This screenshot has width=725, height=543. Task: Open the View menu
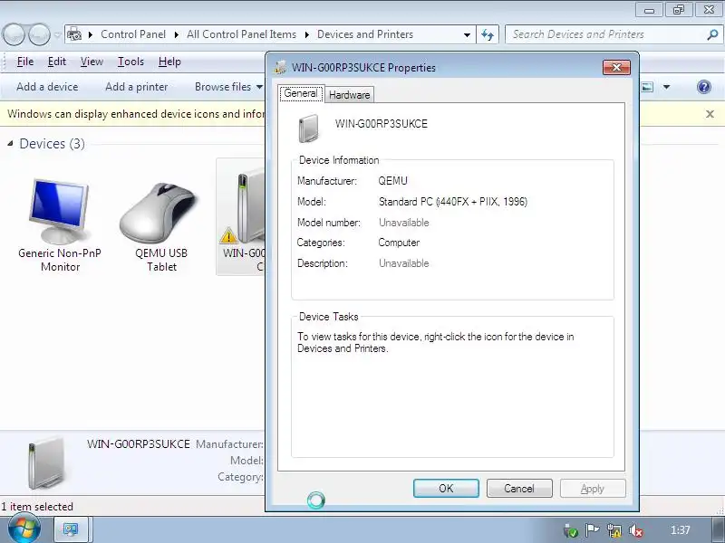point(92,62)
